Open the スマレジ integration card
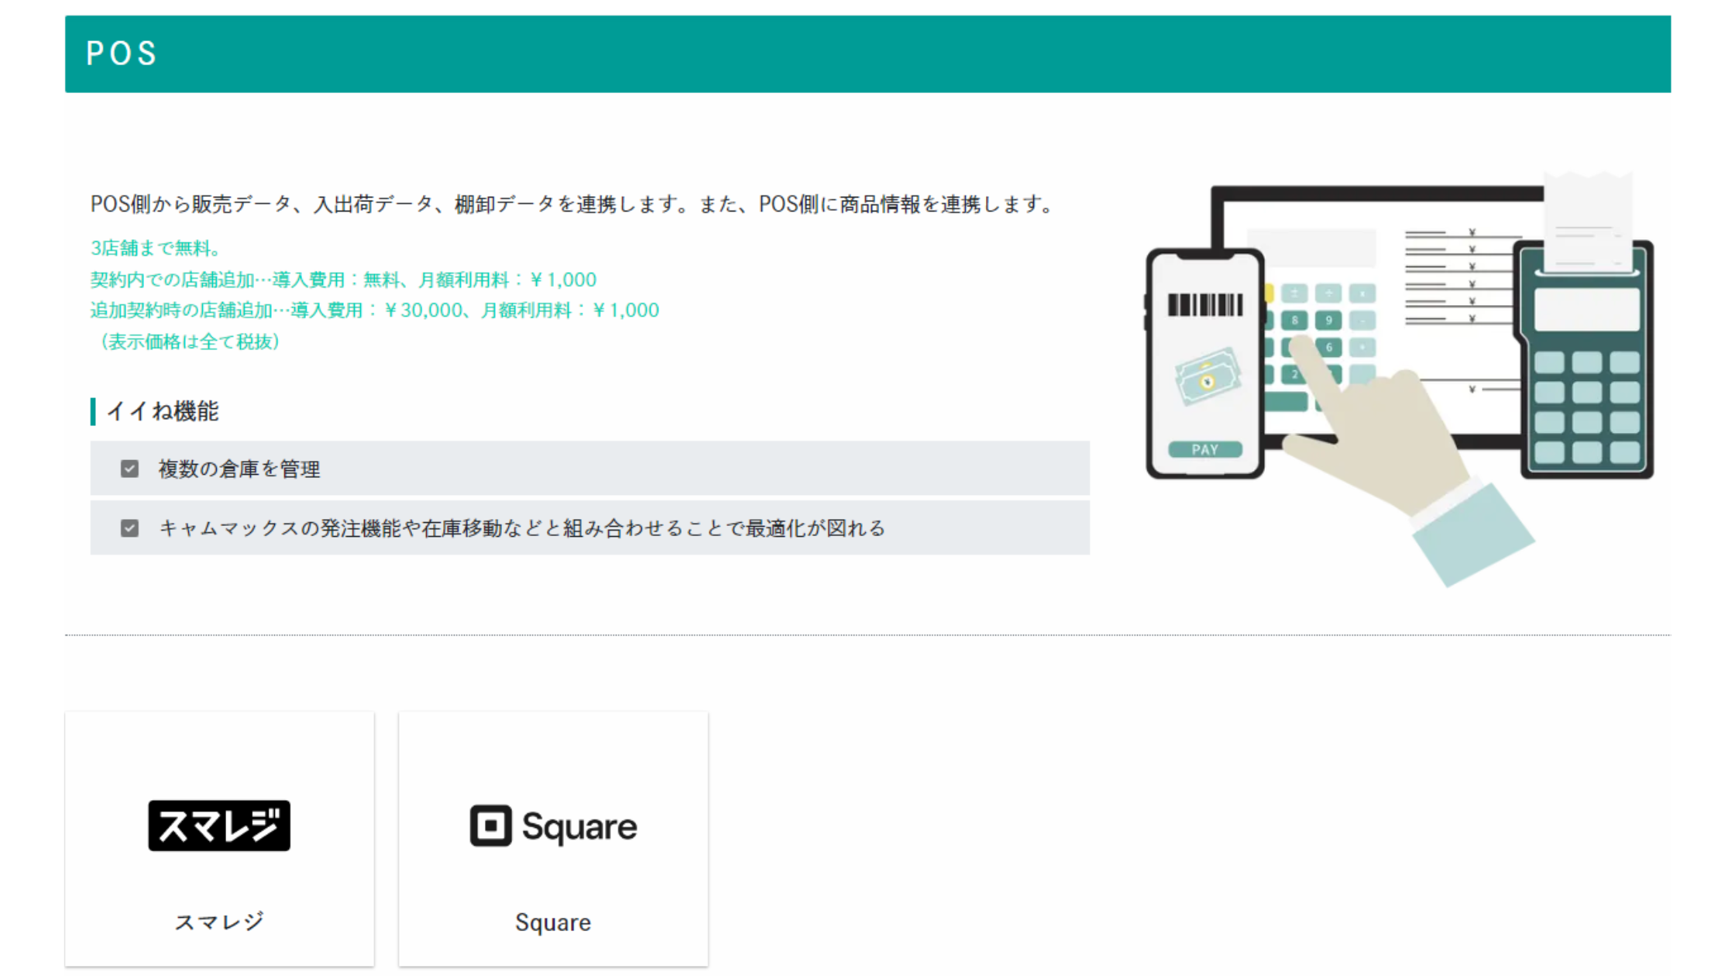 pos(219,839)
